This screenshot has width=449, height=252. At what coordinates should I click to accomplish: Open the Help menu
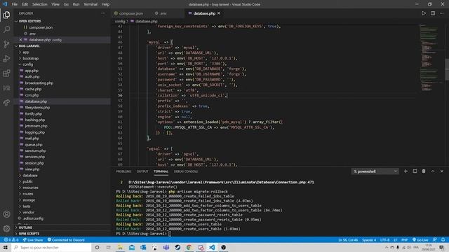point(105,4)
